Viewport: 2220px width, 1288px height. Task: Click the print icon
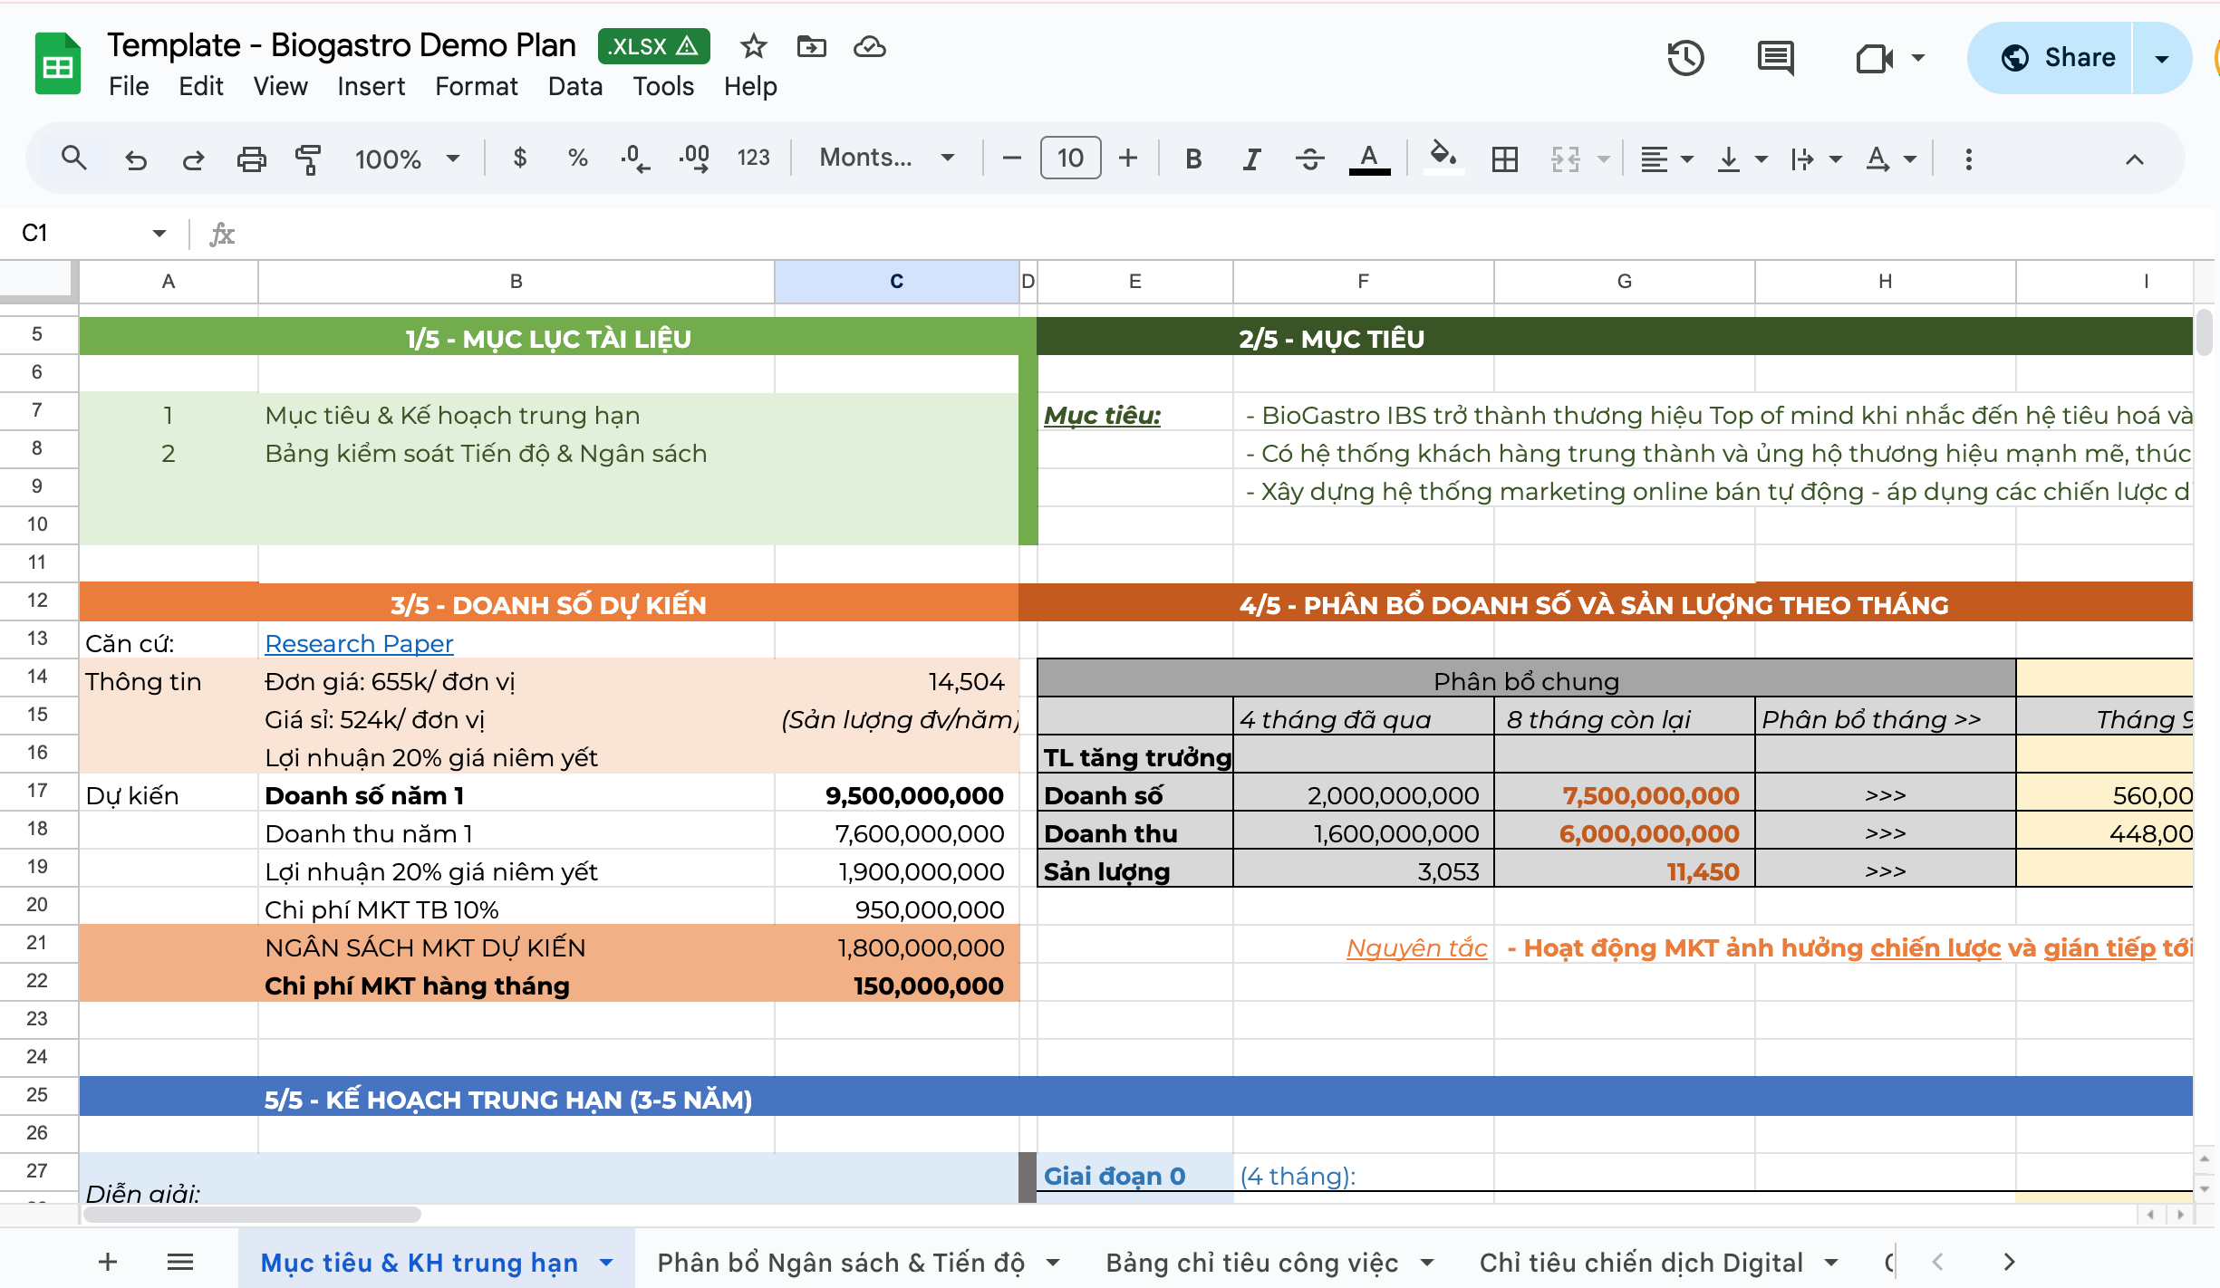pyautogui.click(x=251, y=159)
